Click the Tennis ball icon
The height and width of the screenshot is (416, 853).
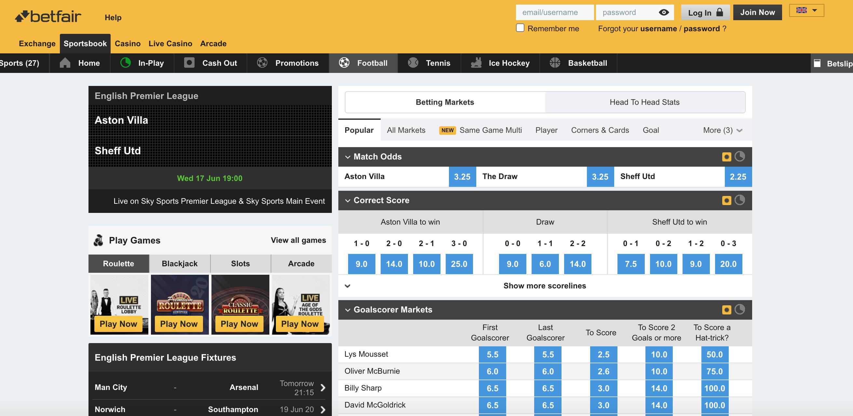[413, 62]
